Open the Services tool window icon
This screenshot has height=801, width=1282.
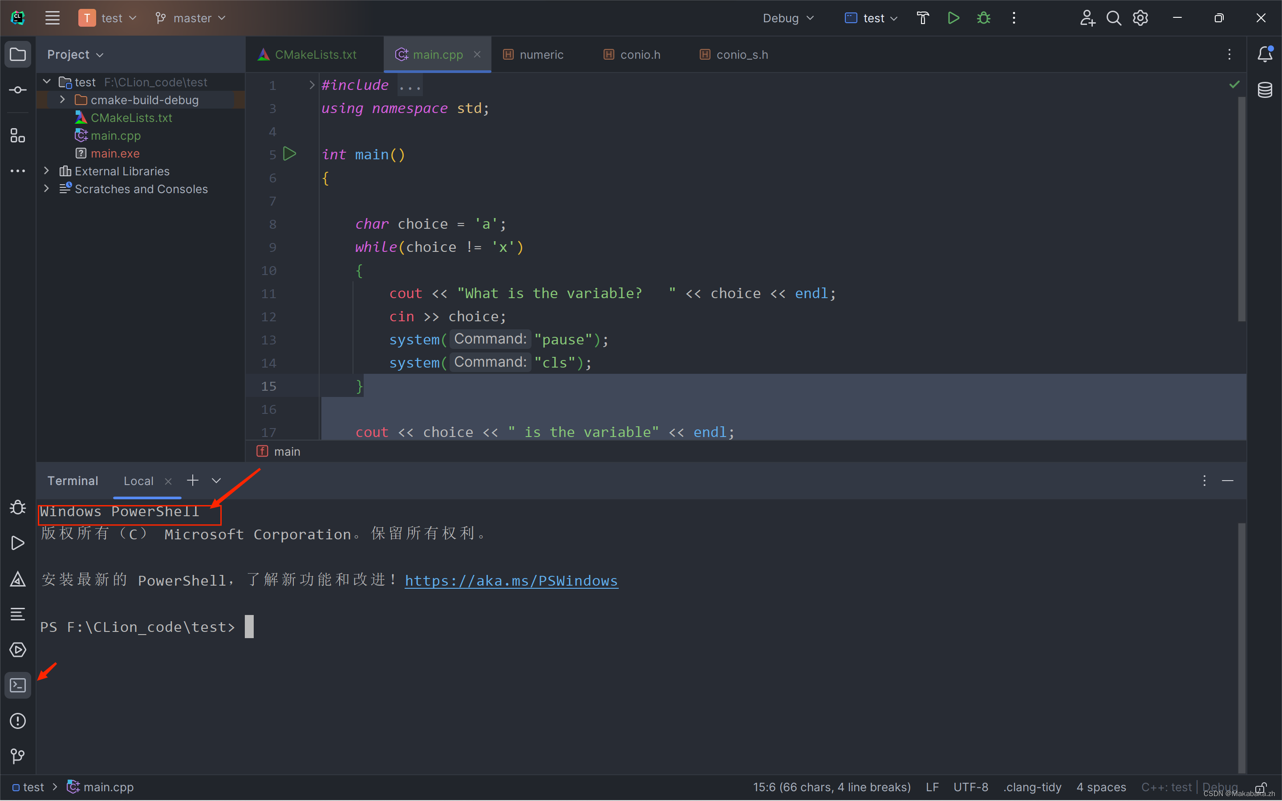[x=17, y=650]
